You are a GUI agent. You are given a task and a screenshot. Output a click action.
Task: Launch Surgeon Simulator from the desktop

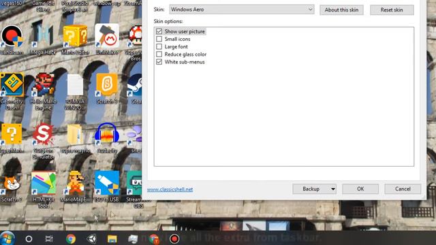point(43,134)
